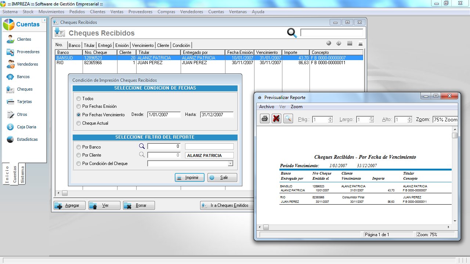Click the Imprimir button
The width and height of the screenshot is (470, 264).
[189, 177]
